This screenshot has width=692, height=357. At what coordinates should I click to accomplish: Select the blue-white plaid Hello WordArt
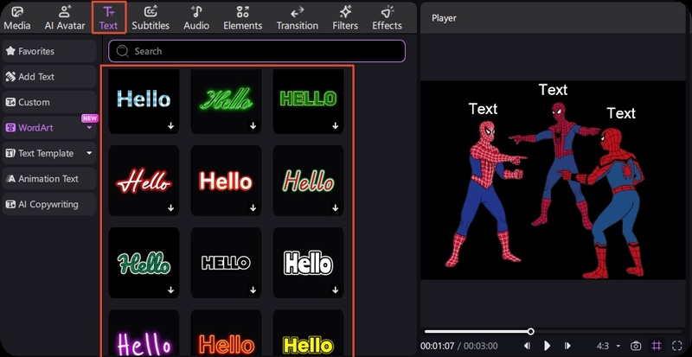tap(144, 101)
